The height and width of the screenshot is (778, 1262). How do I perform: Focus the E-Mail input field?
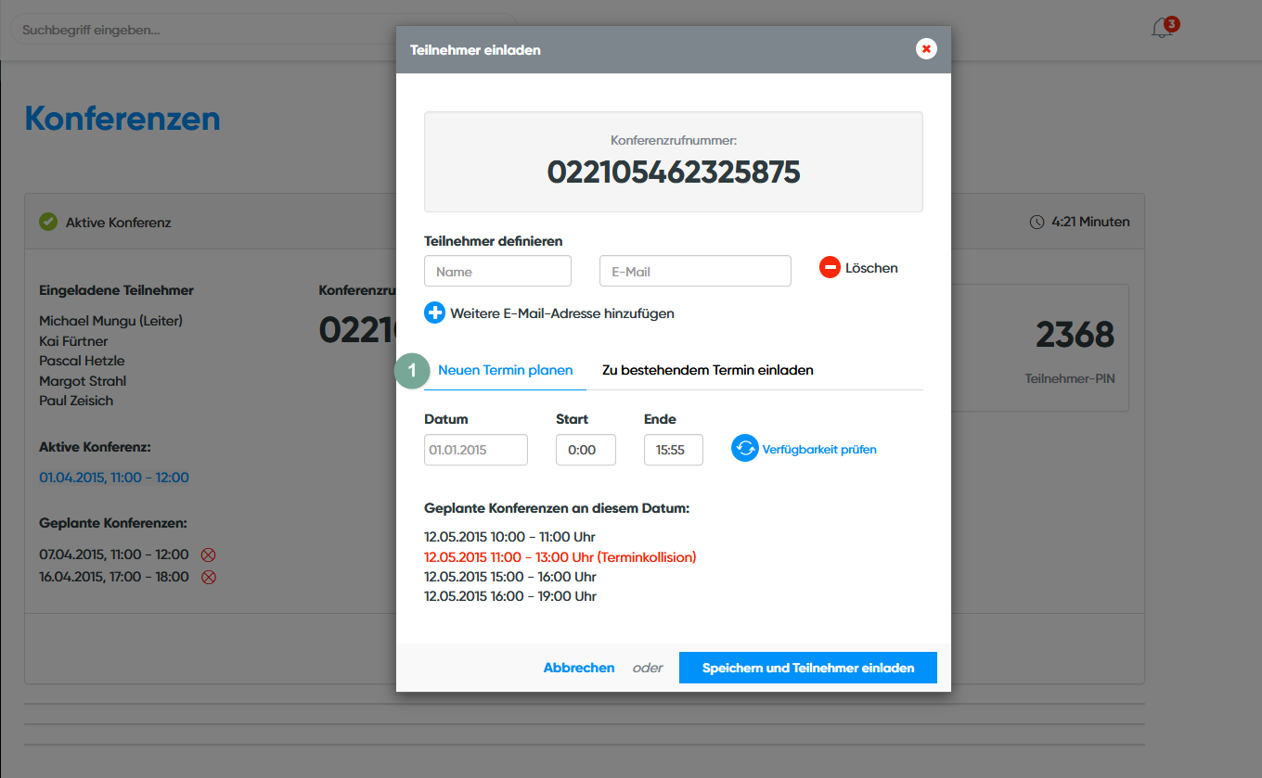pos(695,272)
